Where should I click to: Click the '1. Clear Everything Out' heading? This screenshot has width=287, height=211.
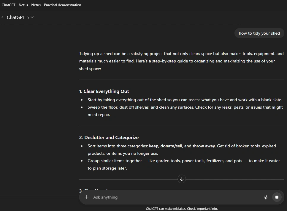104,91
